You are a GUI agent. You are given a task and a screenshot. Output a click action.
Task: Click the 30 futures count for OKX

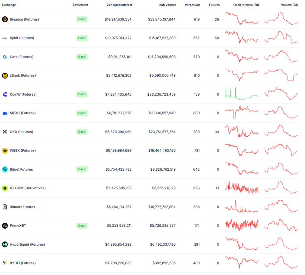coord(216,132)
